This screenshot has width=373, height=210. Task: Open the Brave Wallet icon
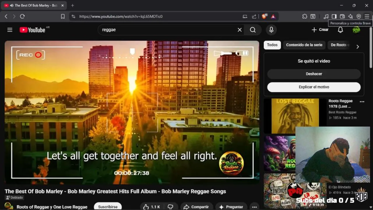(x=342, y=17)
